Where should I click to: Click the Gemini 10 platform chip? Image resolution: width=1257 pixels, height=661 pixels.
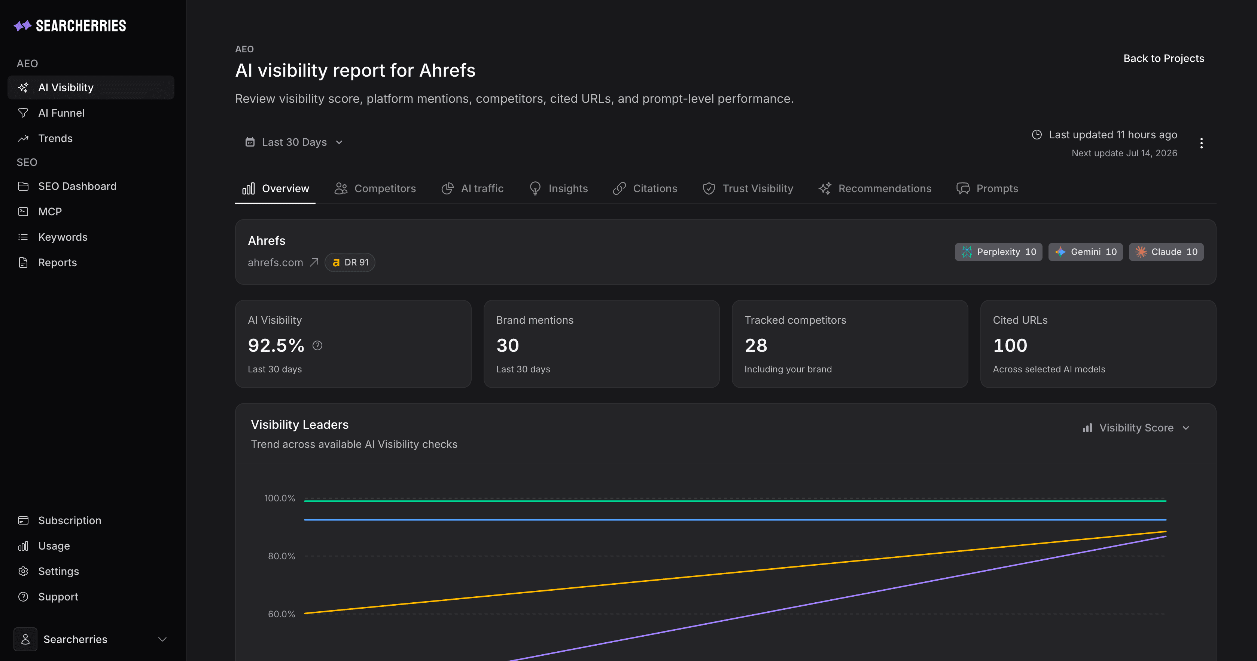[x=1085, y=252]
